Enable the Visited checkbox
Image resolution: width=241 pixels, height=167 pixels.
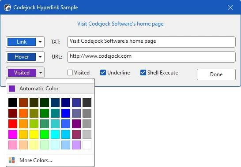[x=70, y=73]
